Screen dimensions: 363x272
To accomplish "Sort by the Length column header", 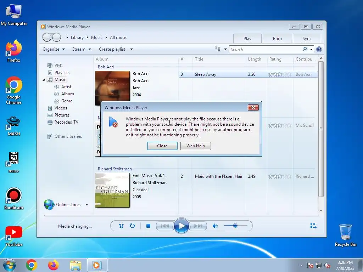I will coord(255,59).
